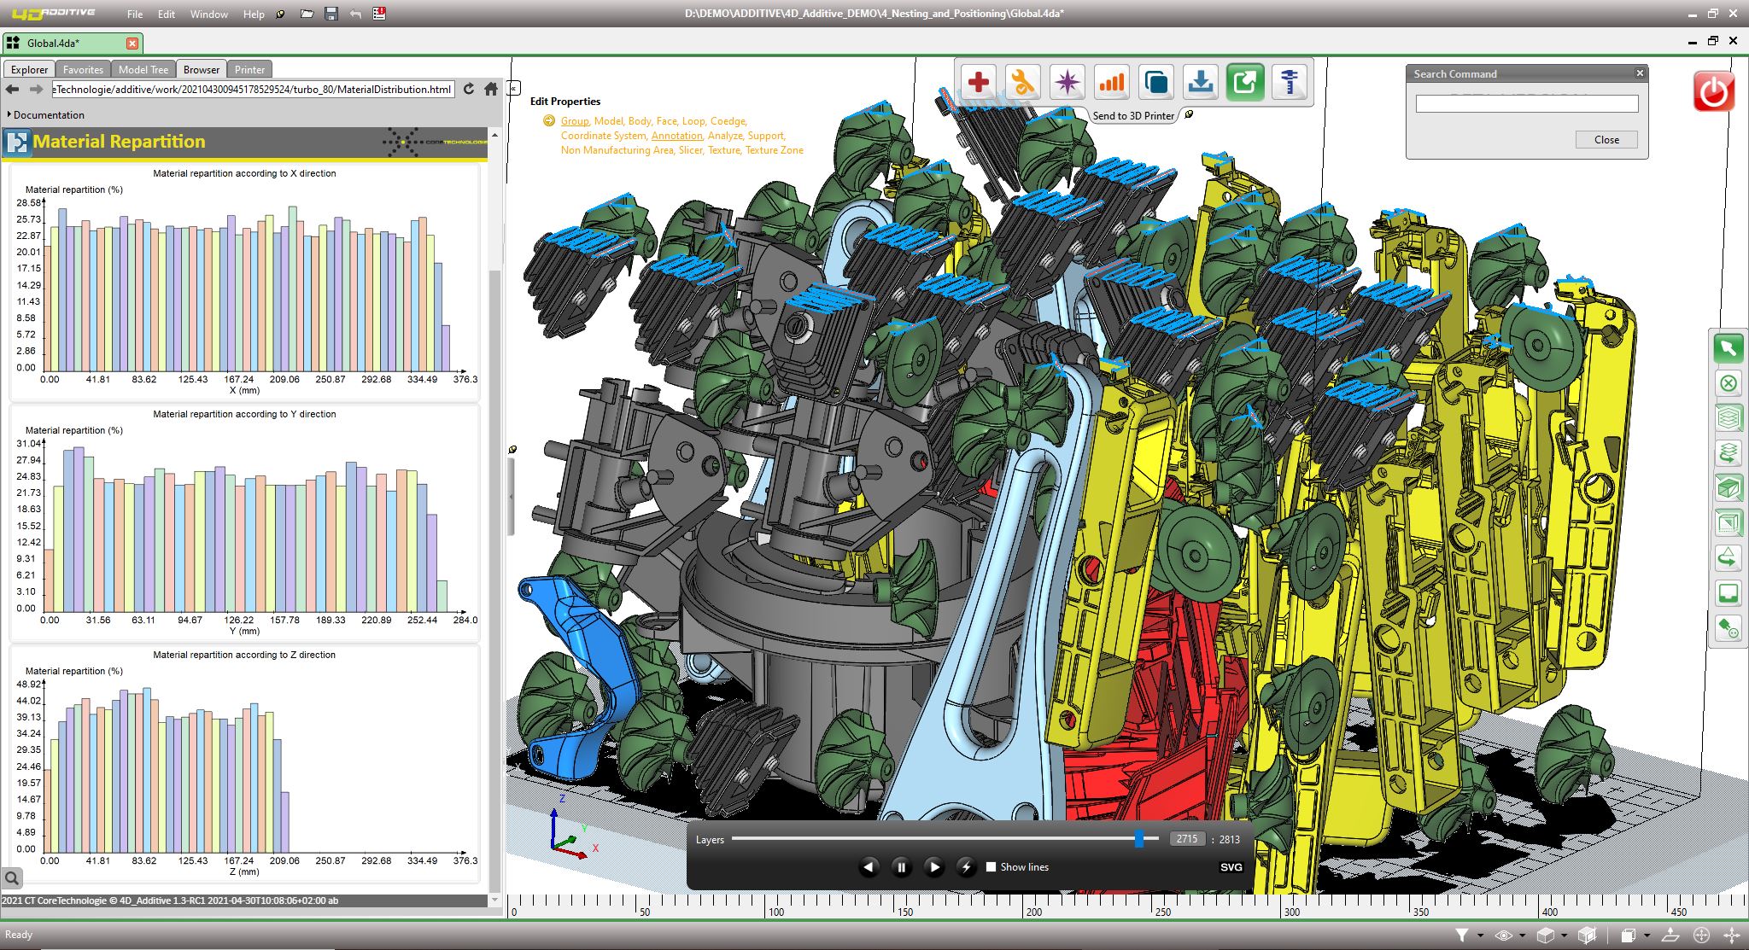1749x950 pixels.
Task: Click the blue download tray icon
Action: pyautogui.click(x=1200, y=83)
